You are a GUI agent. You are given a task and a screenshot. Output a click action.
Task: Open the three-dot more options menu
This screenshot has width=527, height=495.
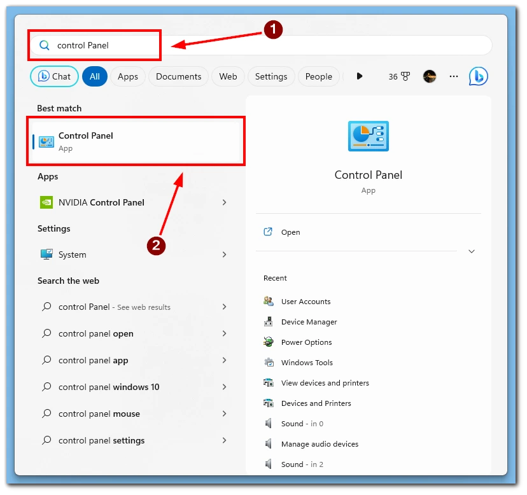pyautogui.click(x=453, y=76)
